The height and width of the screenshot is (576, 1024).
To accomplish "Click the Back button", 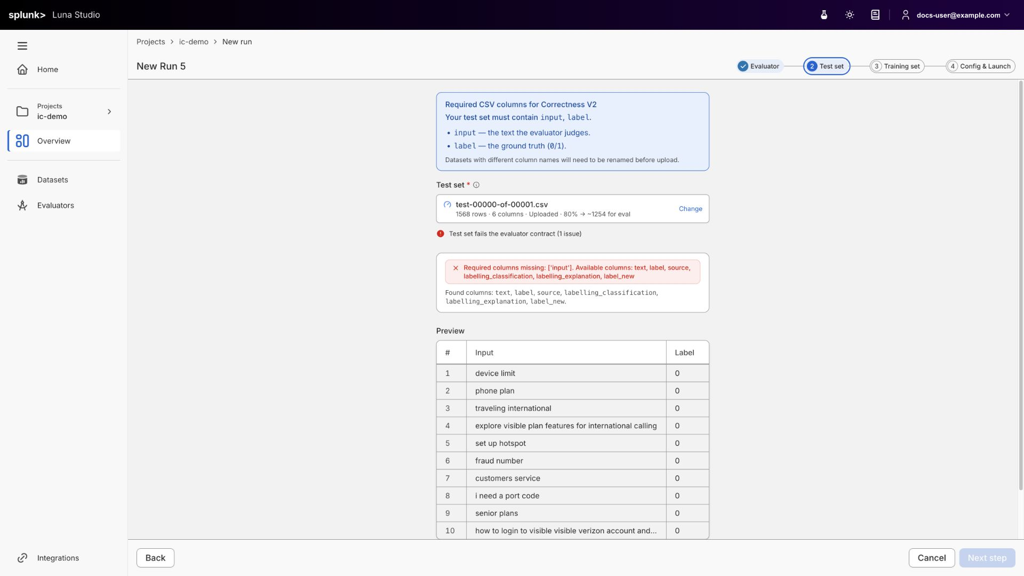I will coord(155,558).
